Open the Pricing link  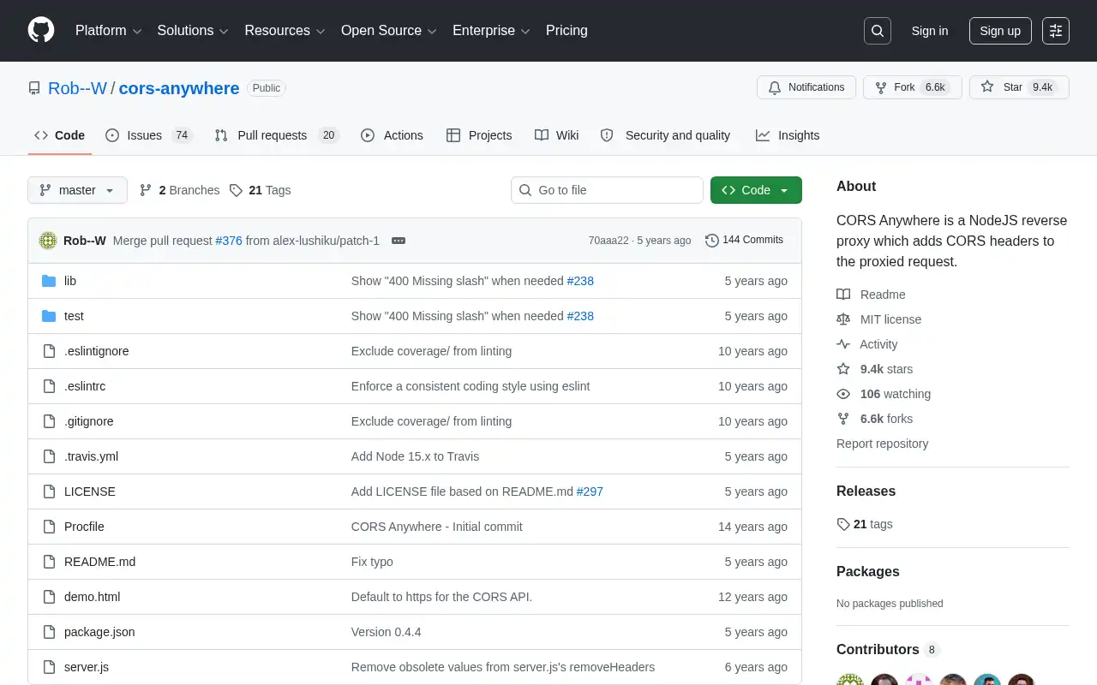(x=566, y=31)
